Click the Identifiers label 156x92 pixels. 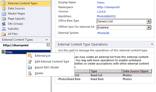point(65,16)
